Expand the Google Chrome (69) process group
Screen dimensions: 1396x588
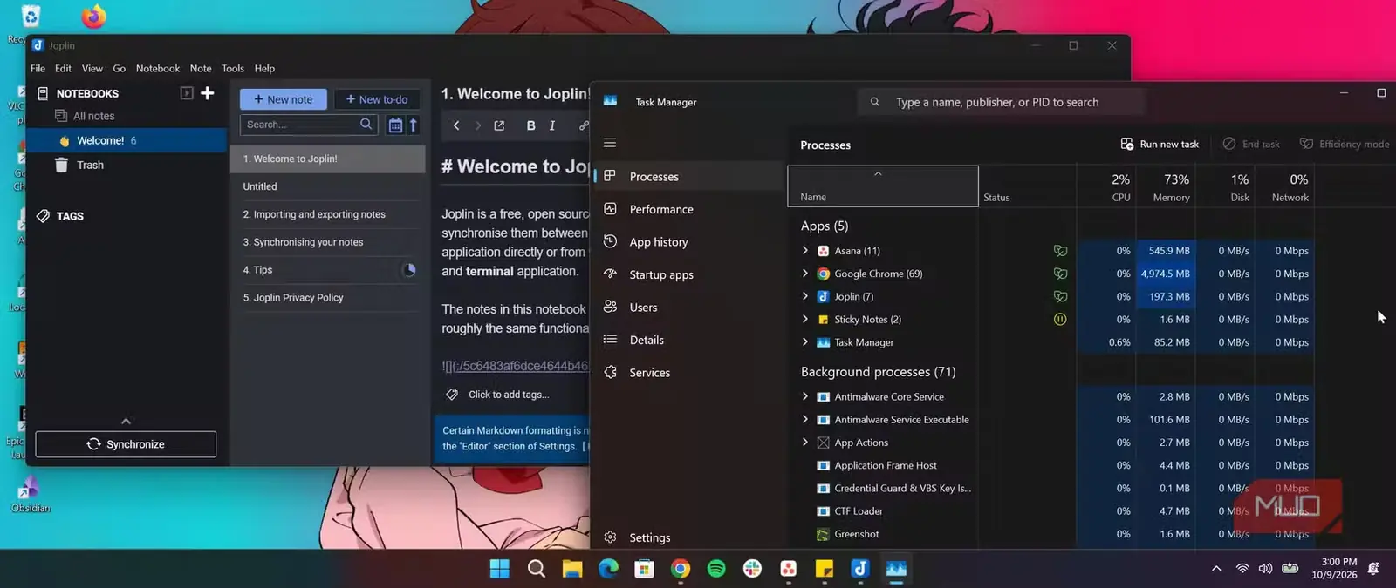coord(805,274)
